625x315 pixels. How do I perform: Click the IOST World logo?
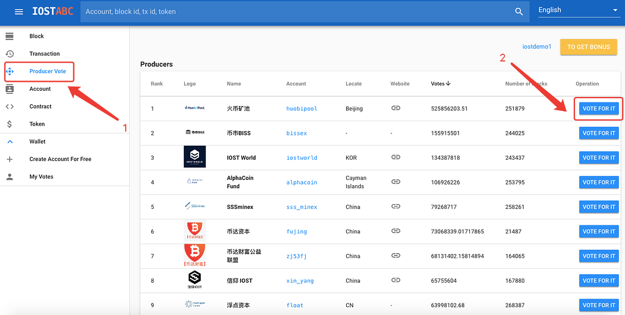pos(195,157)
